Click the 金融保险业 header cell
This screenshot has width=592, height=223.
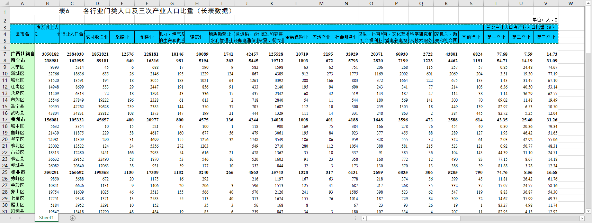(x=297, y=37)
